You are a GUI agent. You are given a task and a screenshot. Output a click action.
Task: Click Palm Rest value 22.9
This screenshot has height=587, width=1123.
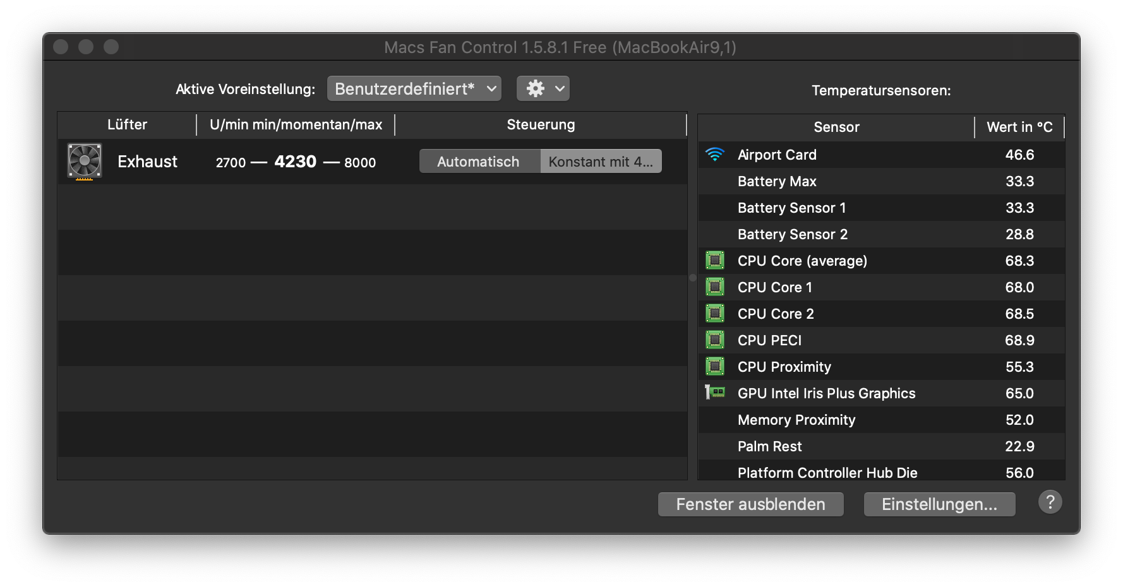coord(1019,446)
